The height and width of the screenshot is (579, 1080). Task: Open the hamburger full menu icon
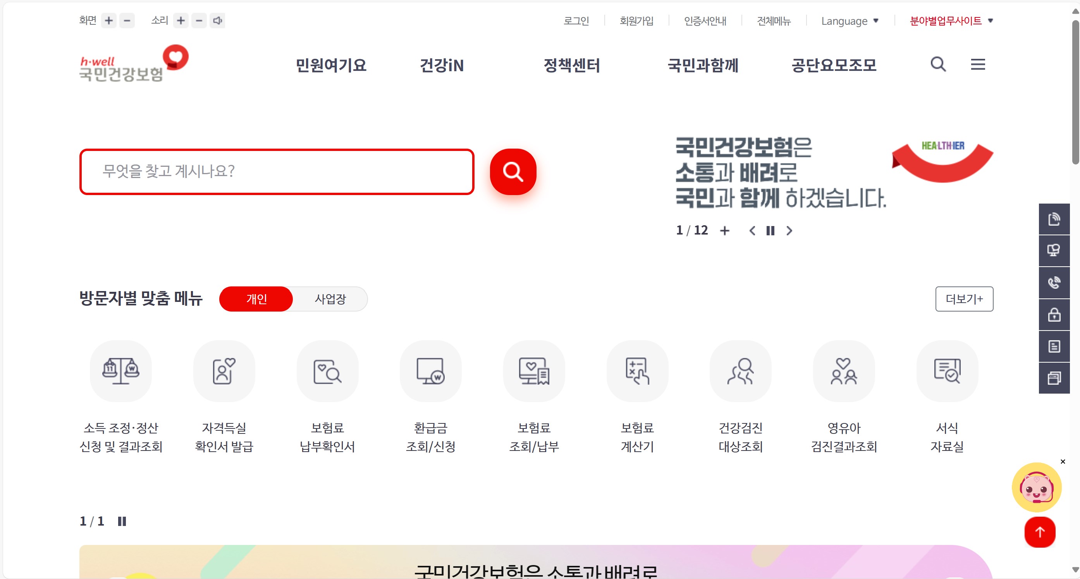978,64
